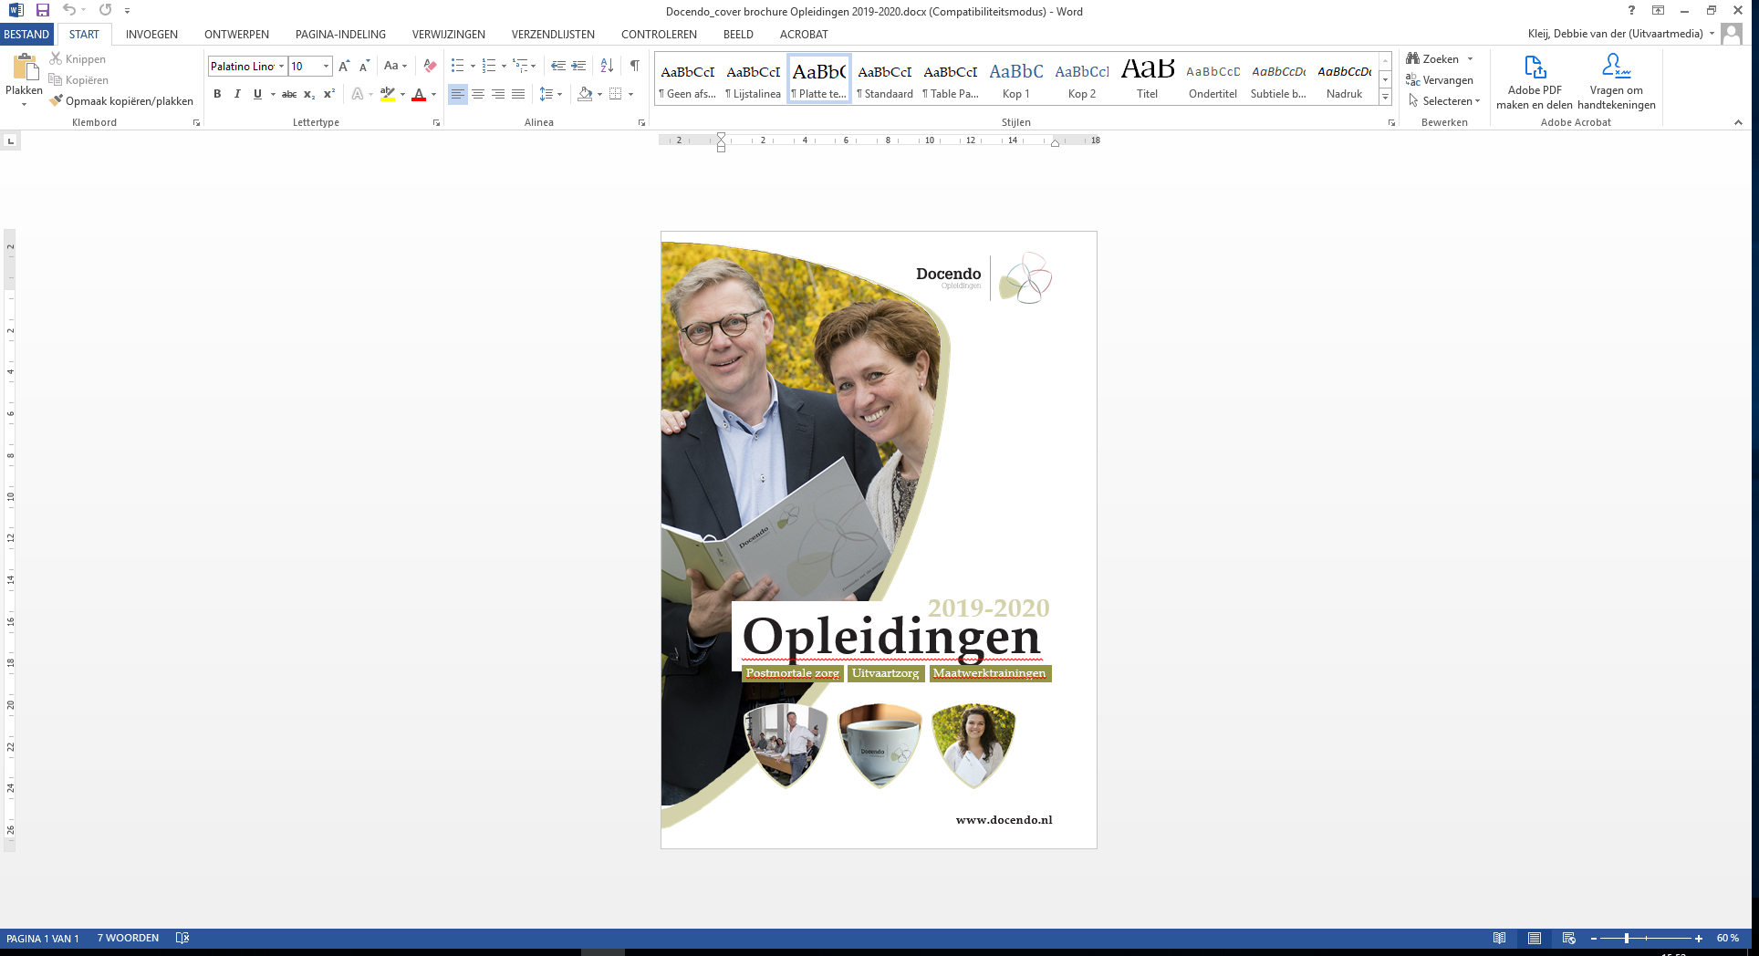Click the zoom slider in status bar
Screen dimensions: 1759x956
(1627, 939)
